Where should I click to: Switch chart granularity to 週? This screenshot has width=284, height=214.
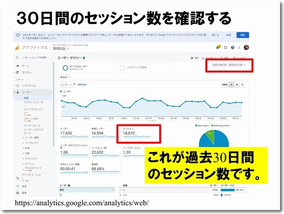tap(237, 84)
